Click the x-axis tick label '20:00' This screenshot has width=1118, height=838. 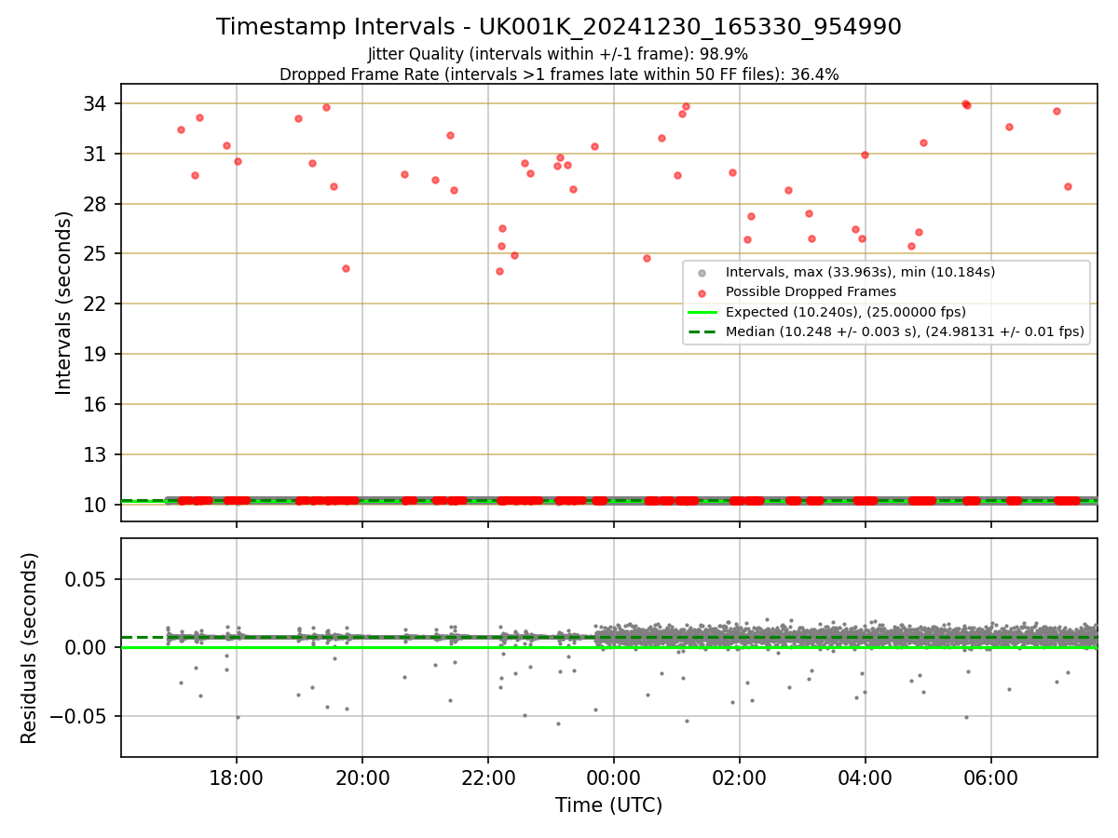tap(362, 777)
